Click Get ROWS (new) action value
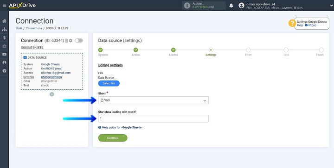The height and width of the screenshot is (168, 334). (x=51, y=68)
